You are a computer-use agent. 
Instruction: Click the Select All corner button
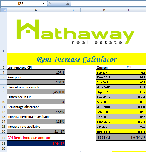point(3,10)
